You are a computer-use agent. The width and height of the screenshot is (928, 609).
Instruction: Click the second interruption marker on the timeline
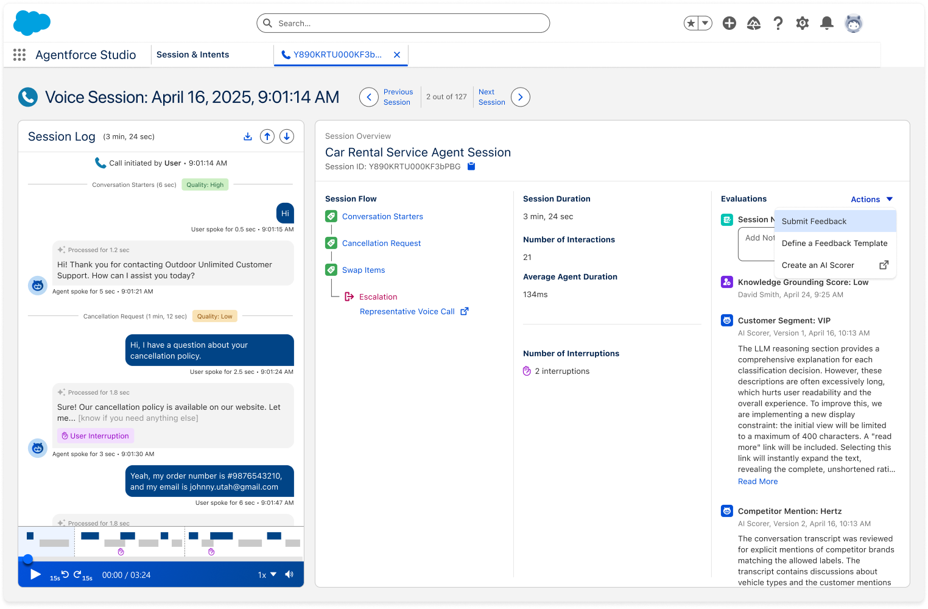211,552
